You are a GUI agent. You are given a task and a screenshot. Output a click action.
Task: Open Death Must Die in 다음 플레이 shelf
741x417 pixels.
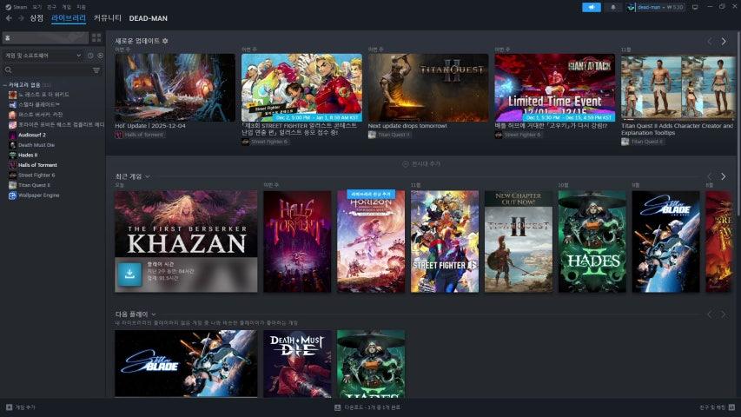coord(297,364)
